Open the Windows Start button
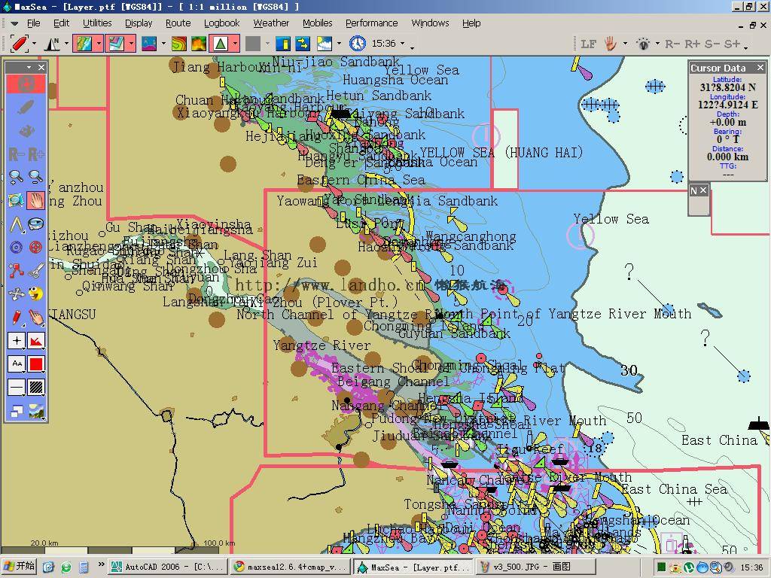Screen dimensions: 771x578 [20, 566]
